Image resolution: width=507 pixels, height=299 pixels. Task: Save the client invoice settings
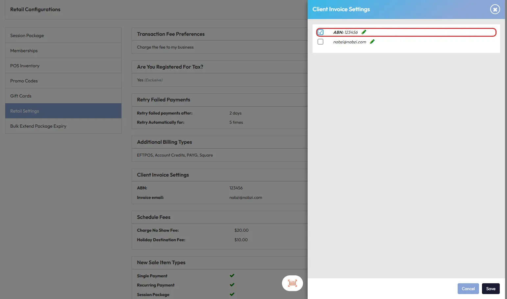coord(491,289)
